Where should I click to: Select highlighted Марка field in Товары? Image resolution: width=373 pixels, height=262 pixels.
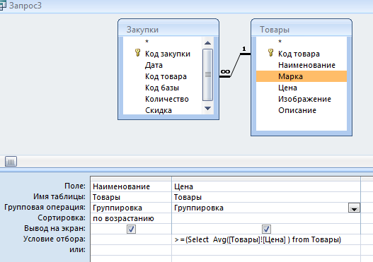click(302, 76)
